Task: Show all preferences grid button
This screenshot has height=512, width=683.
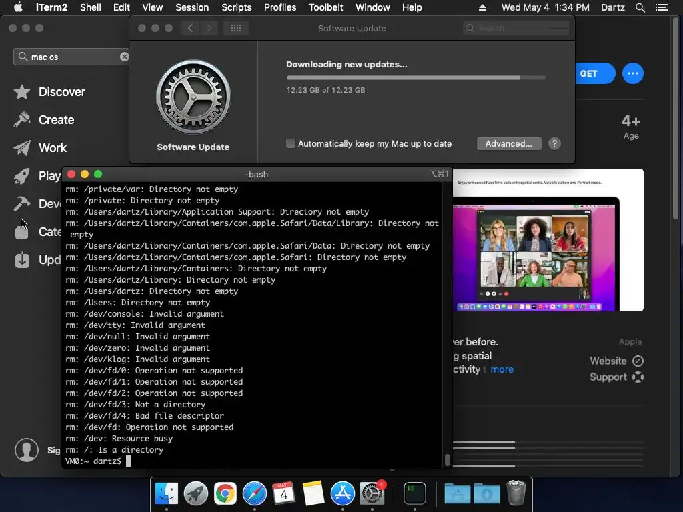Action: [x=236, y=28]
